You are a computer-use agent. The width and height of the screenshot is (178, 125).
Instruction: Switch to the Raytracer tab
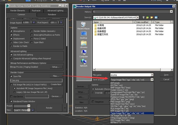[x=36, y=10]
